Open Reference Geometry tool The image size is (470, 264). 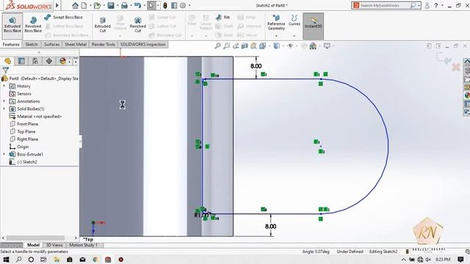click(276, 23)
